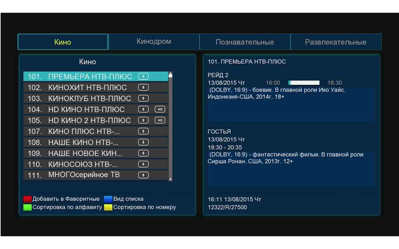Click the paid $ icon on channel 102
Image resolution: width=399 pixels, height=249 pixels.
(143, 87)
